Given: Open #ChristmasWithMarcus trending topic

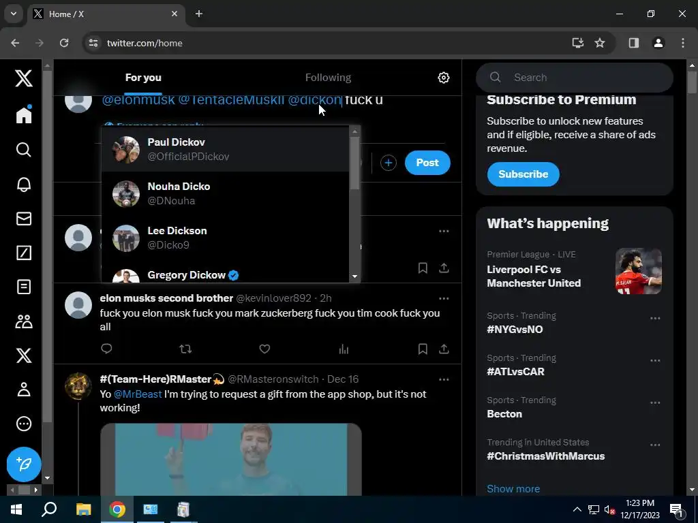Looking at the screenshot, I should (546, 456).
